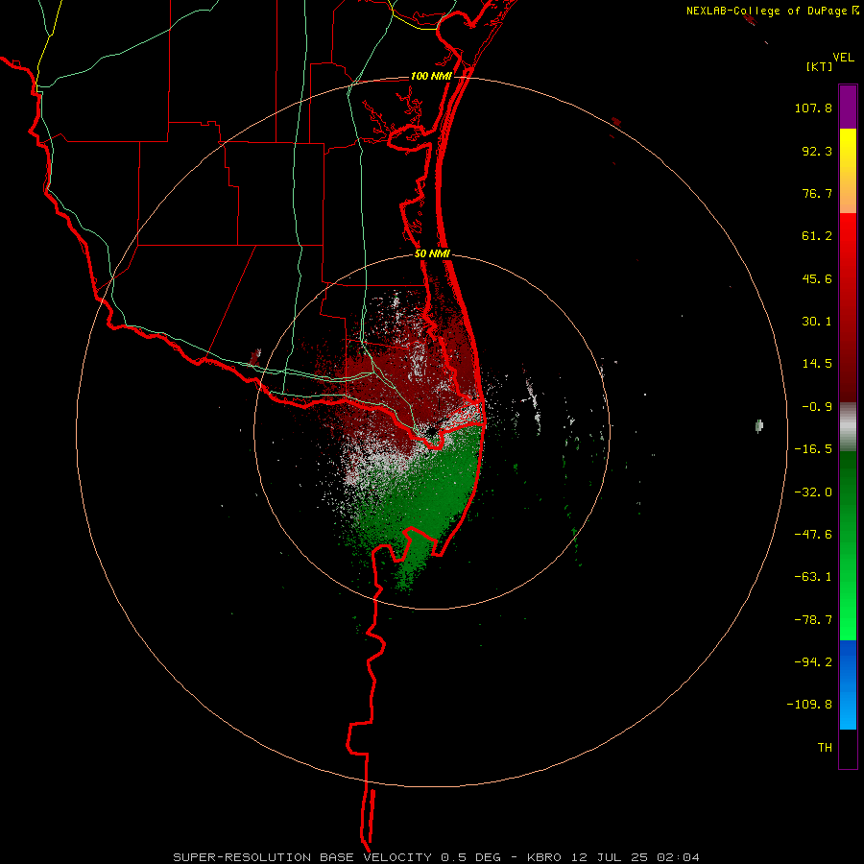Click the -78.7 scale value
864x864 pixels.
[813, 620]
